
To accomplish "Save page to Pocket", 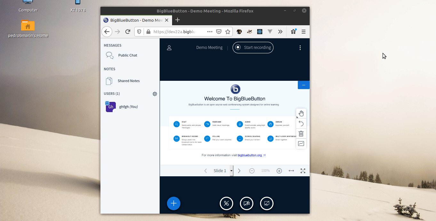I will [219, 32].
